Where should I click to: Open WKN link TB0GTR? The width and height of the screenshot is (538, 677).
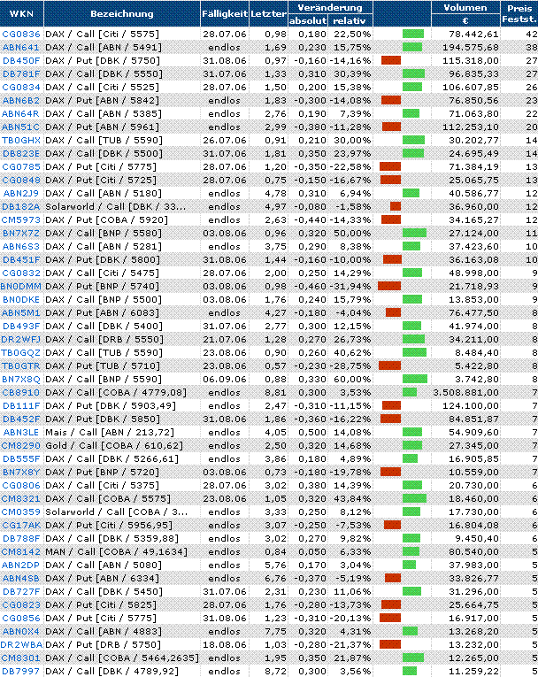click(21, 366)
